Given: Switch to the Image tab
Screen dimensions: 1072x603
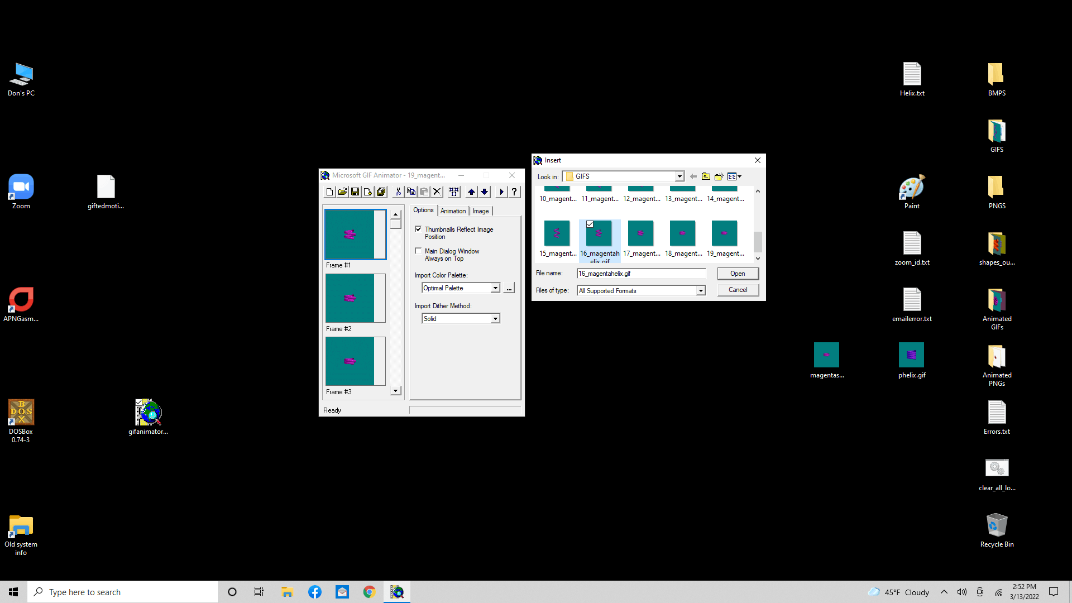Looking at the screenshot, I should pos(481,211).
